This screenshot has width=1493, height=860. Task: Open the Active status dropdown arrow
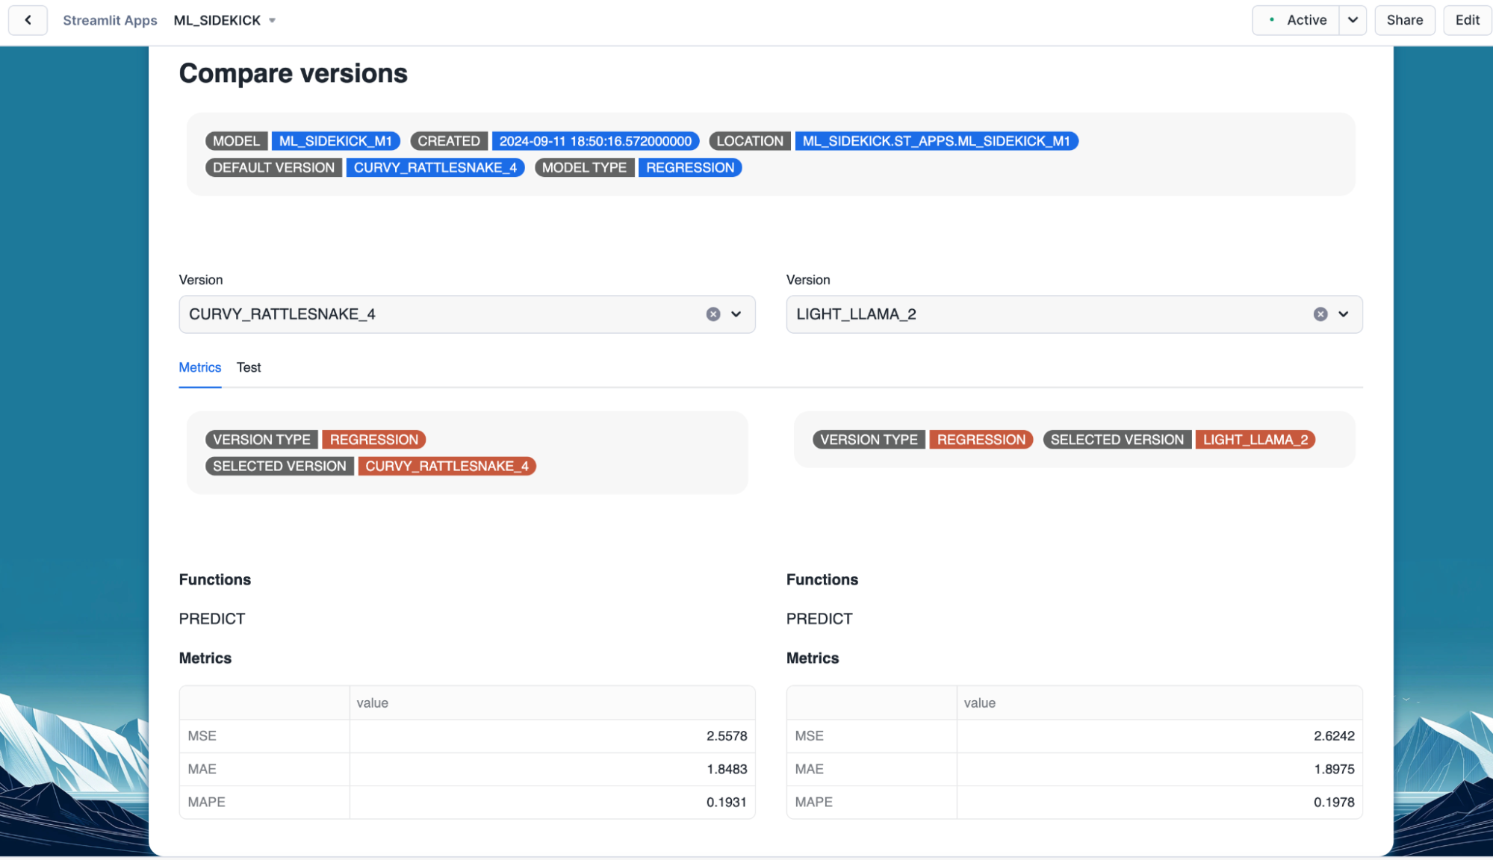tap(1353, 20)
